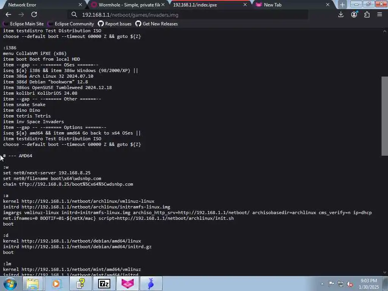388x291 pixels.
Task: Open the pink browser taskbar icon
Action: 128,283
